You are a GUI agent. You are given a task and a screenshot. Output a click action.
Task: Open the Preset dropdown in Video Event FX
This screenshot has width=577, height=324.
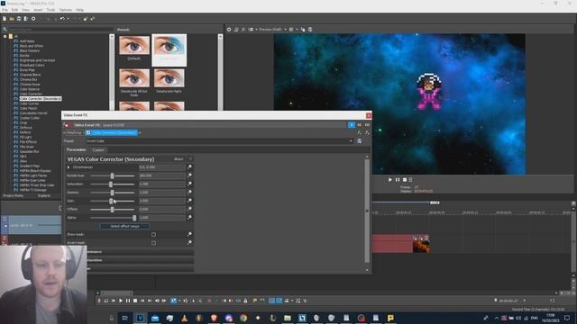[x=351, y=141]
